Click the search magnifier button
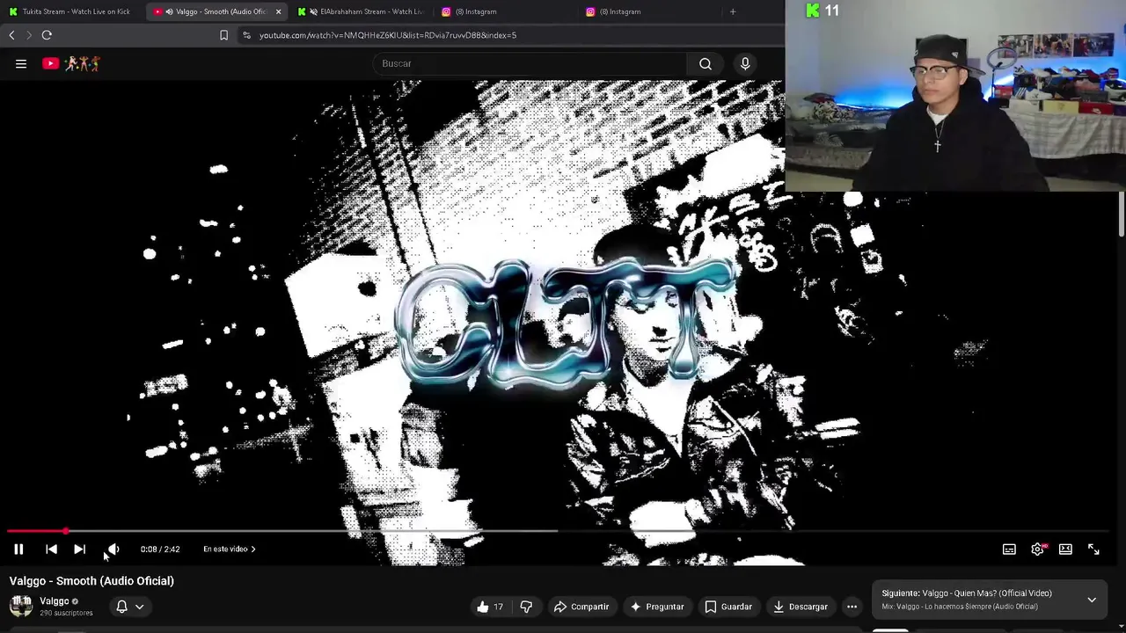This screenshot has width=1126, height=633. pyautogui.click(x=706, y=63)
